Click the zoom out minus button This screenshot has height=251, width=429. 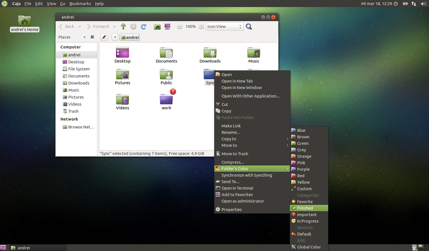pyautogui.click(x=180, y=26)
